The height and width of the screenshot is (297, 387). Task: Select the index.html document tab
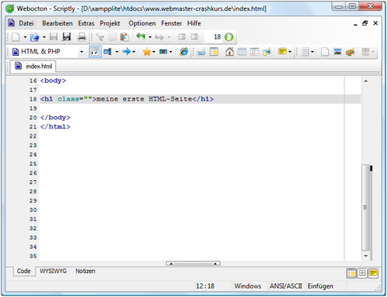click(33, 67)
